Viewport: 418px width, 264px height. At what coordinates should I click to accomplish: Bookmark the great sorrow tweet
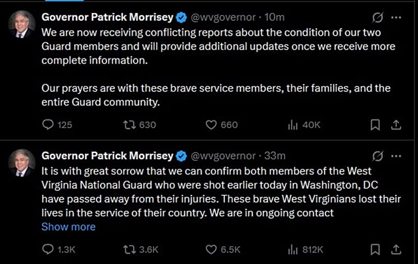coord(376,250)
